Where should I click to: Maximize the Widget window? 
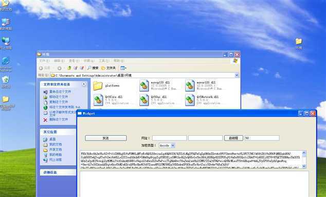[306, 113]
